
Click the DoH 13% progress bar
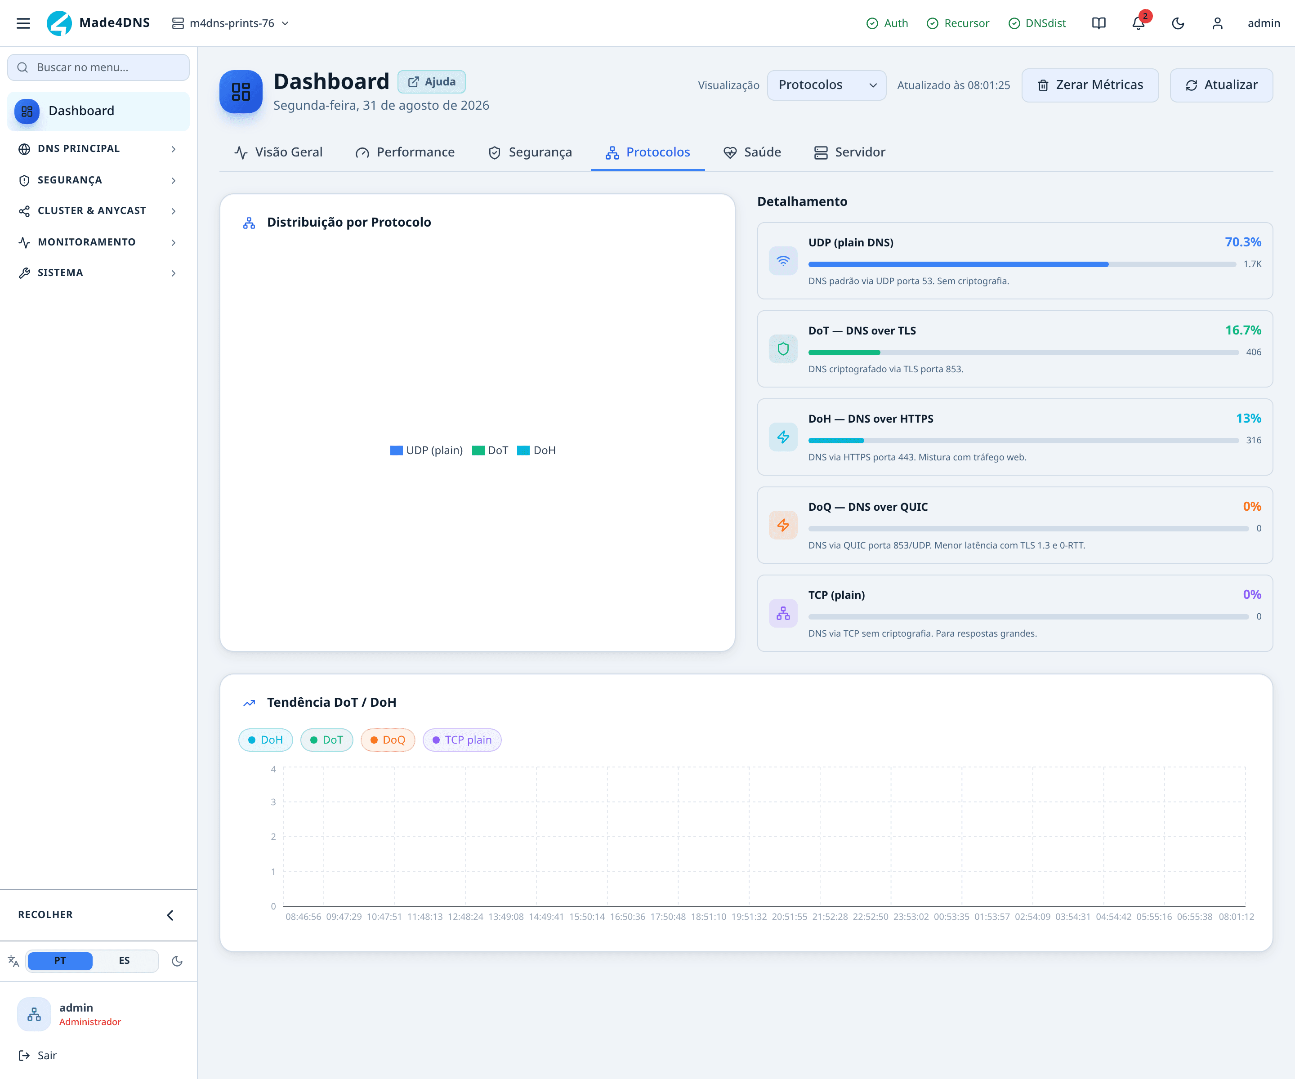[1024, 441]
